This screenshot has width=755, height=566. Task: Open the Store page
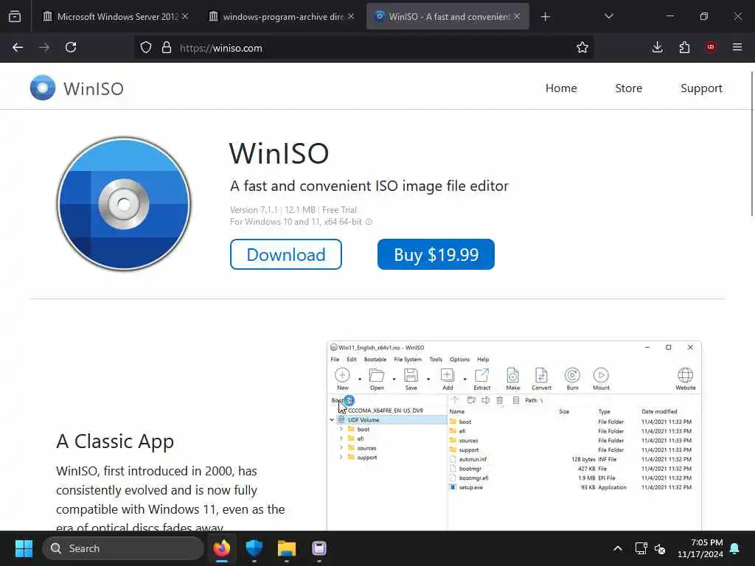(x=628, y=88)
